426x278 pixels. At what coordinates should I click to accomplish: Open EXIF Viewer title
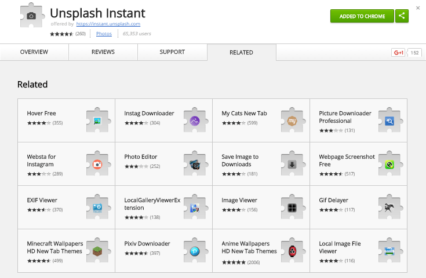click(x=42, y=200)
